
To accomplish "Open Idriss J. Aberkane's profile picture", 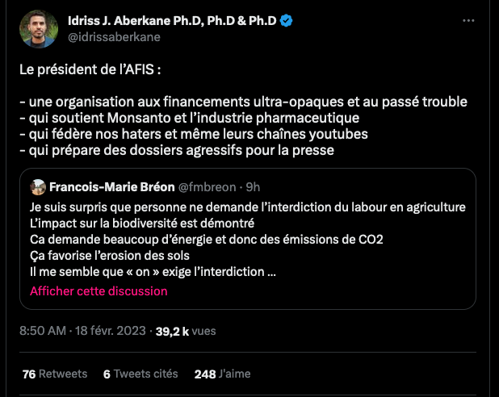I will 37,29.
